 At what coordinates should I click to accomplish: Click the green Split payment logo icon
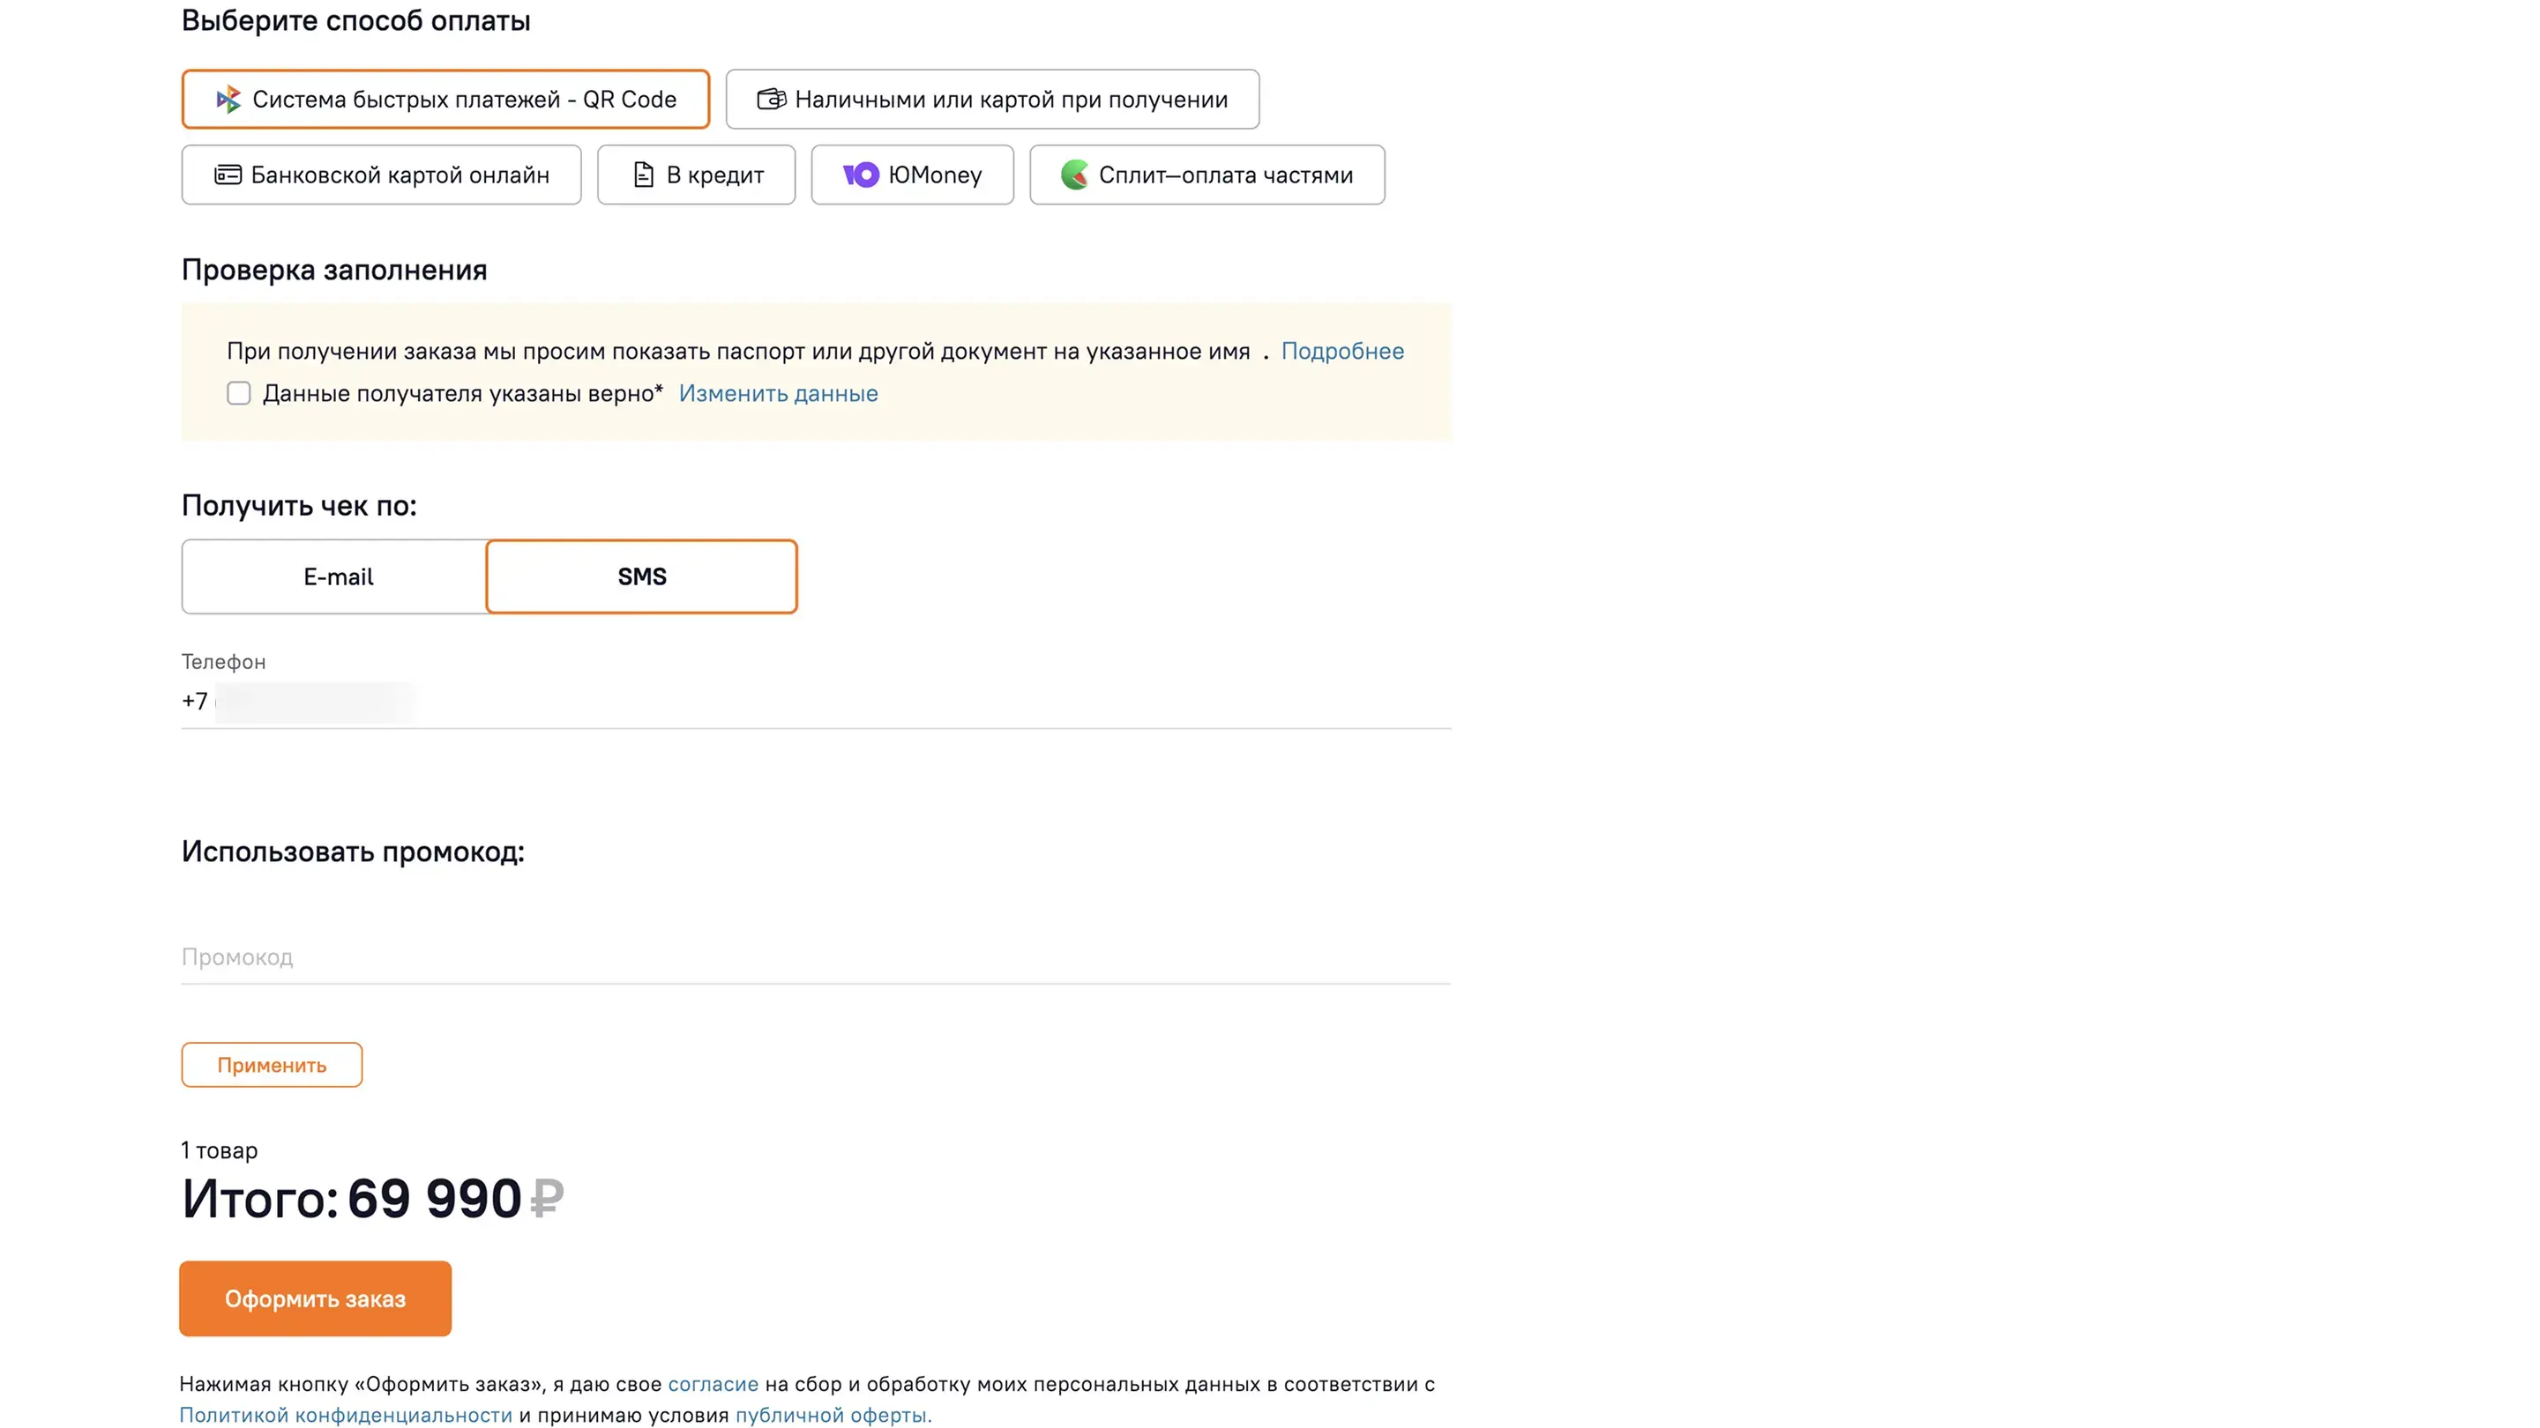(1074, 175)
